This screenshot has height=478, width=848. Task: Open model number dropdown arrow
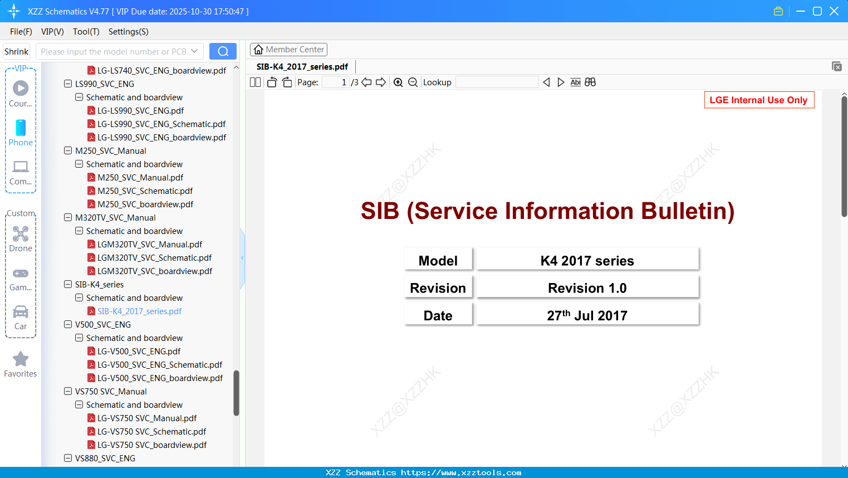click(194, 51)
